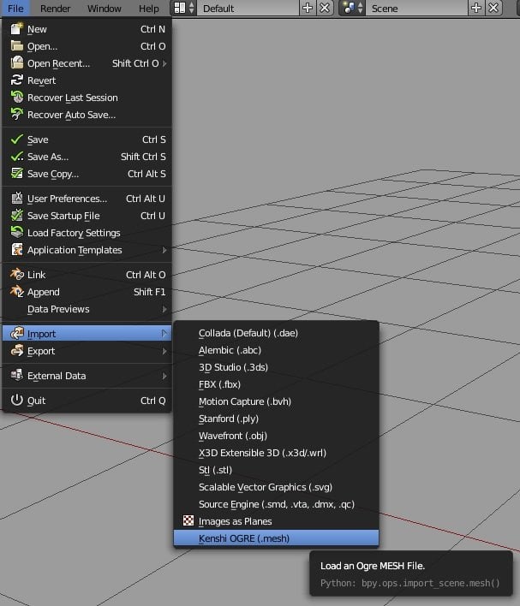Add a new scene with the plus button
This screenshot has width=520, height=606.
[x=476, y=8]
